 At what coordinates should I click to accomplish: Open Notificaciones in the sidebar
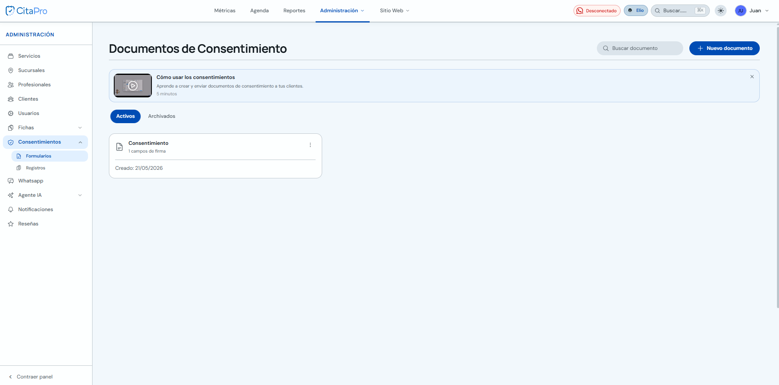(45, 209)
